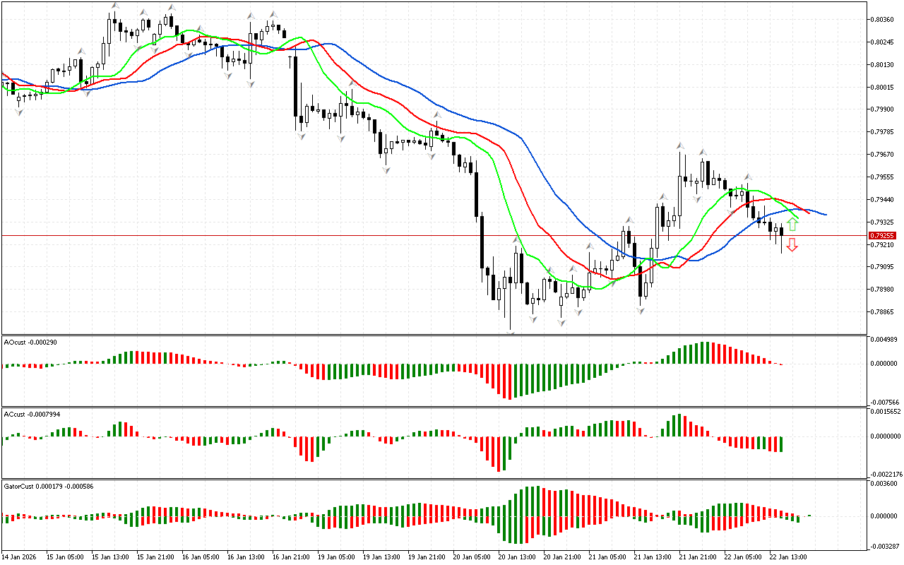Click the red current price tag 0.79255
The height and width of the screenshot is (565, 904).
(882, 235)
